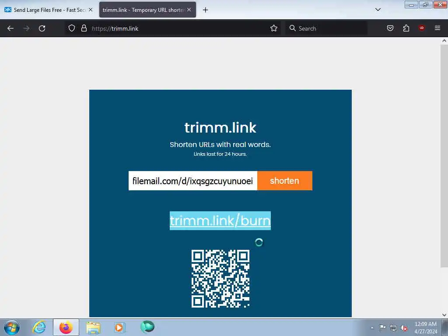Open Windows Explorer folder from taskbar

point(93,327)
